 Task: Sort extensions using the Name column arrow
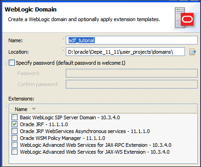click(34, 109)
